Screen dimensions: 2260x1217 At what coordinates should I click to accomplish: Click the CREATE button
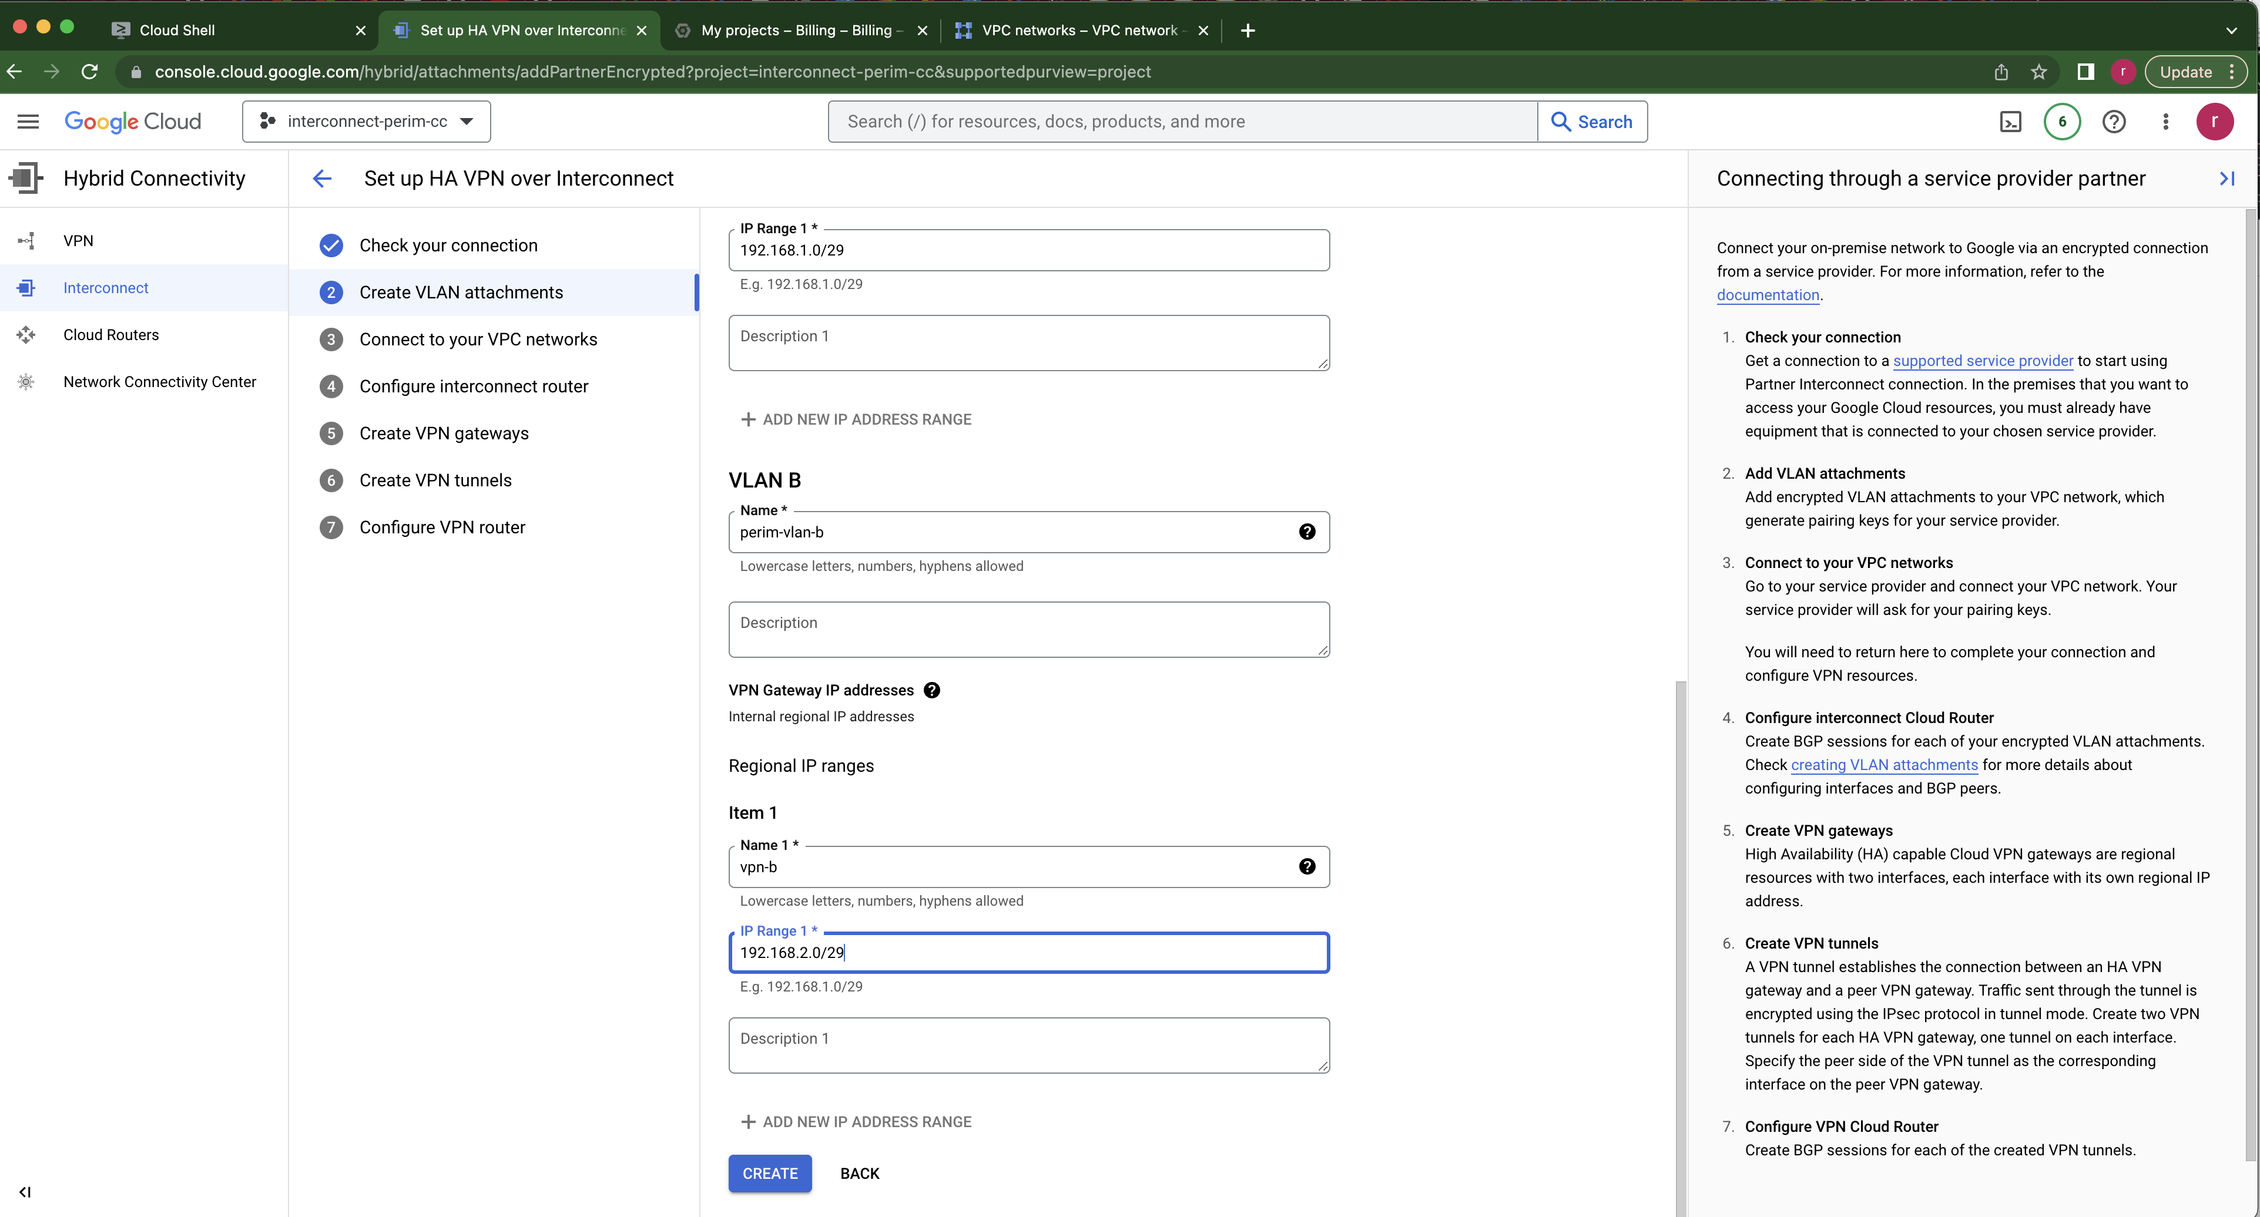[x=769, y=1173]
